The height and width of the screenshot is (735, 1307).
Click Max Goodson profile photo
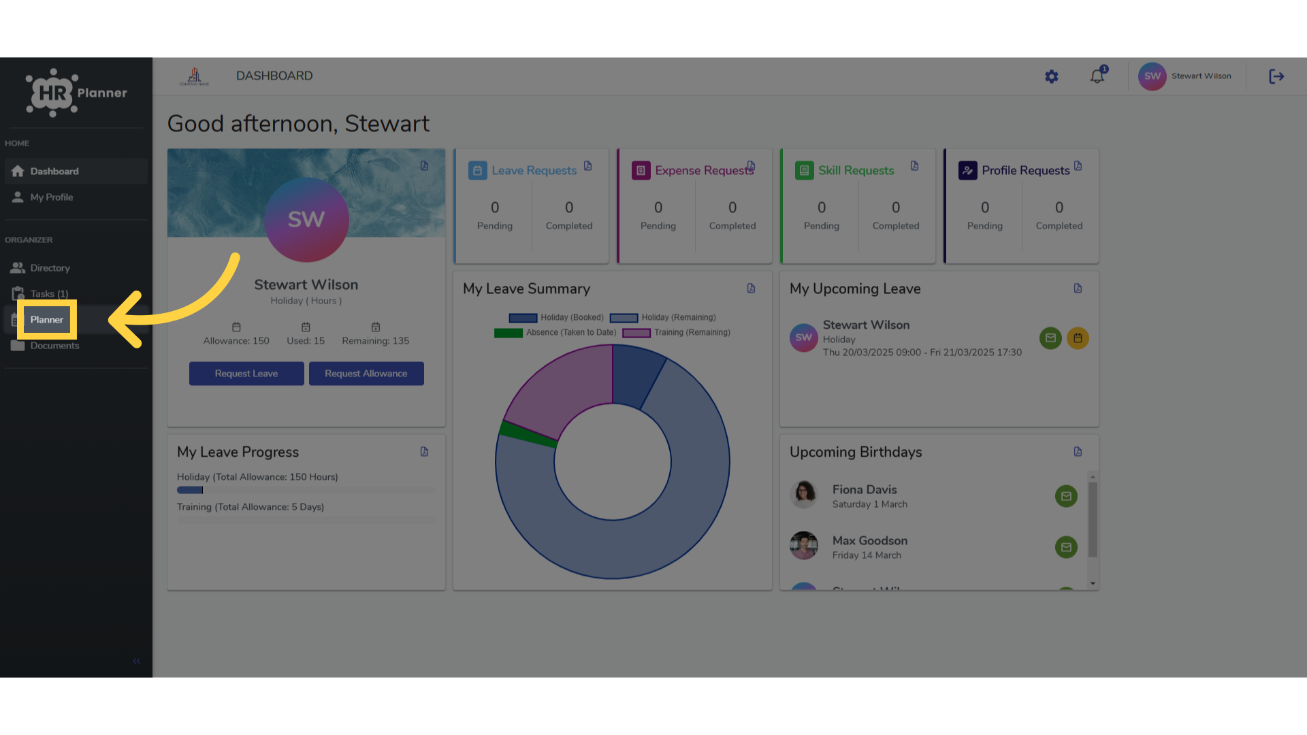(804, 545)
